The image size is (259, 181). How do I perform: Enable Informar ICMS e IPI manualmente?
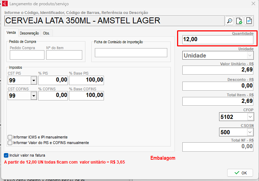click(10, 137)
